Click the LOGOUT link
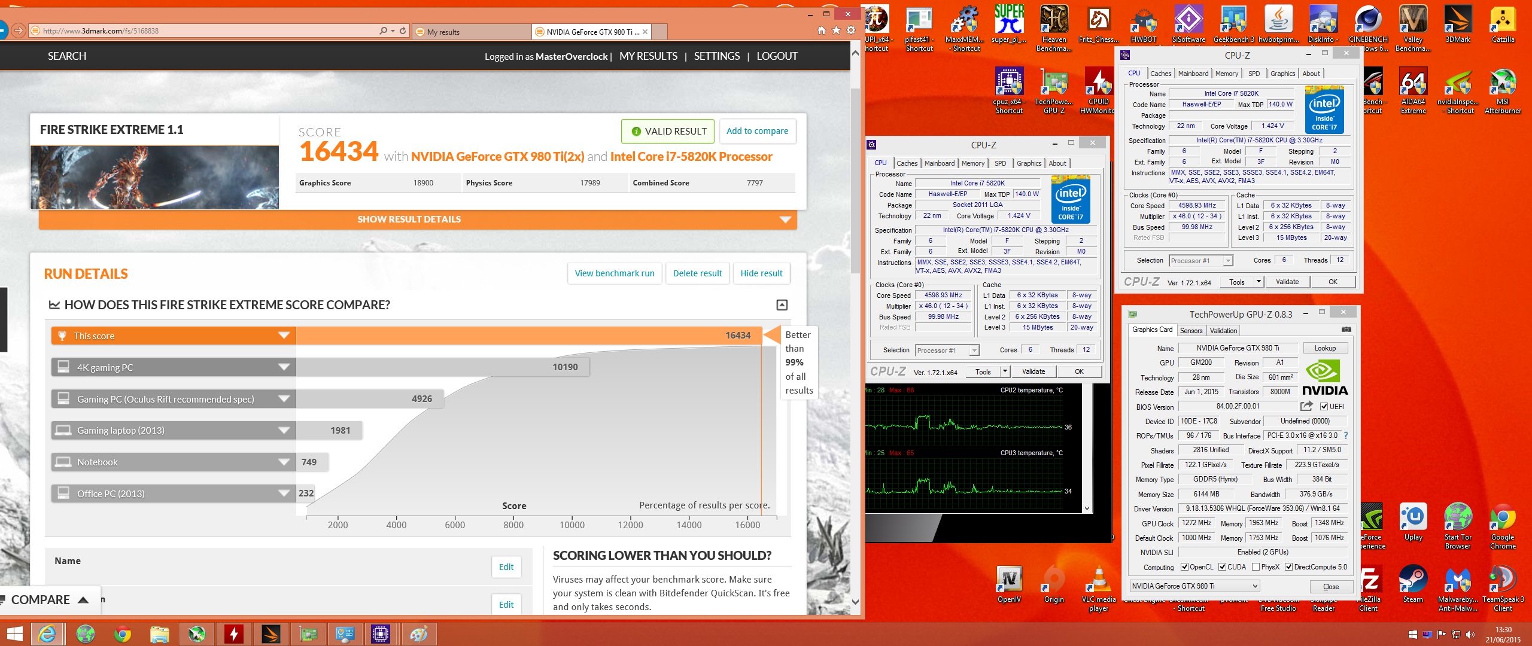This screenshot has height=646, width=1532. click(777, 56)
